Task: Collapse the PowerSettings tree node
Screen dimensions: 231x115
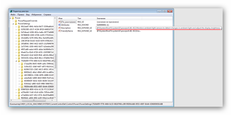Action: point(13,24)
